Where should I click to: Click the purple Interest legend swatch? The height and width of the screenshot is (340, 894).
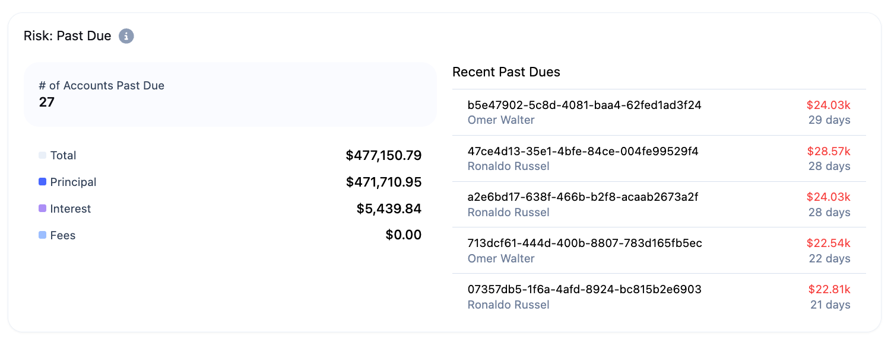42,209
